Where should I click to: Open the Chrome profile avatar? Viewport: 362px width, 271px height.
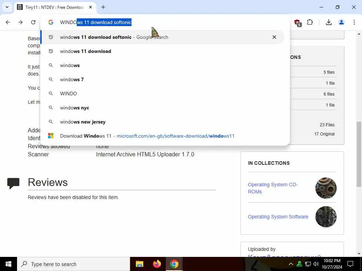[x=341, y=22]
